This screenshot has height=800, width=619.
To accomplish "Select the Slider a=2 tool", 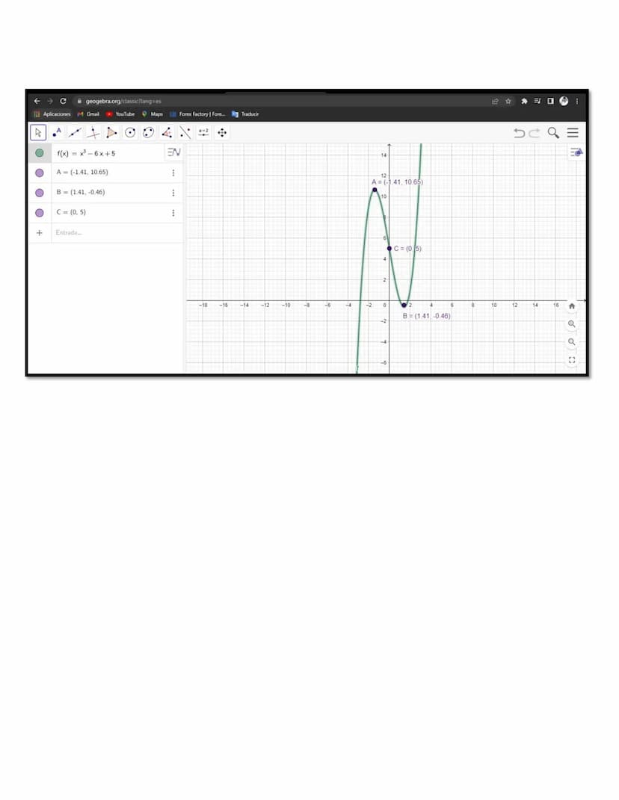I will point(203,133).
